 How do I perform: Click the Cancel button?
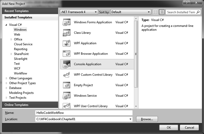189,127
